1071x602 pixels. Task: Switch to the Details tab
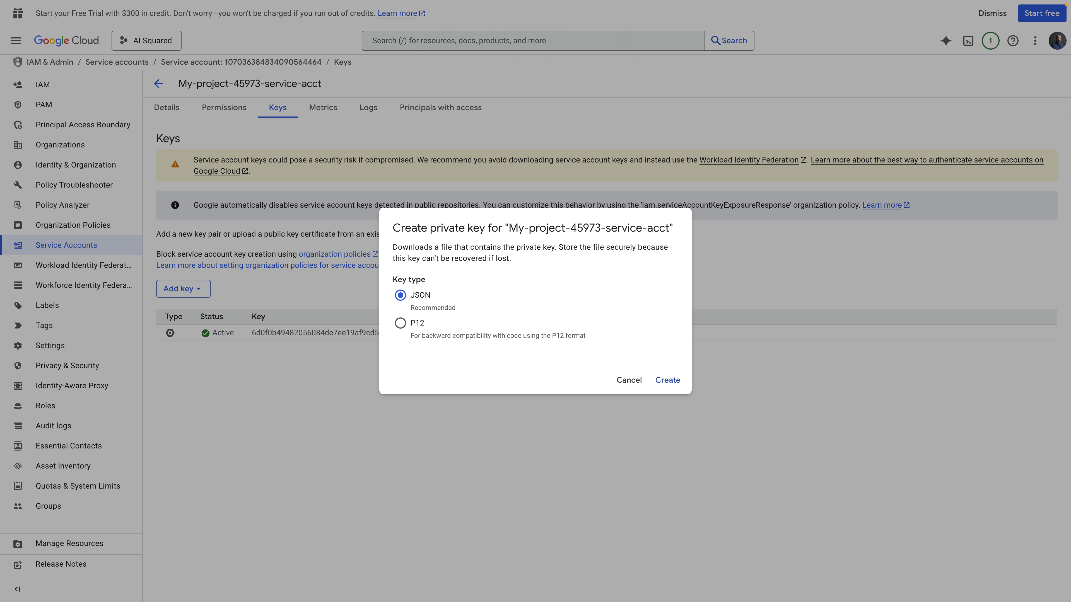coord(167,107)
